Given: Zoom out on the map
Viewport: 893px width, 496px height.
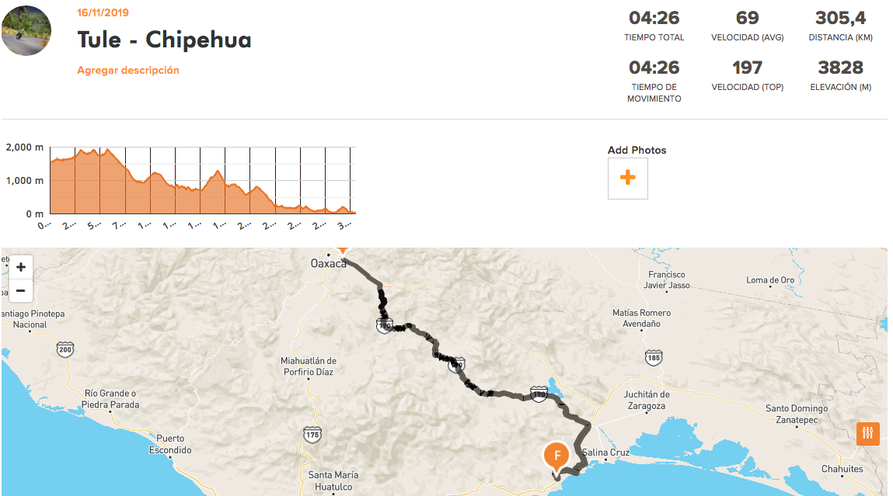Looking at the screenshot, I should pos(20,290).
